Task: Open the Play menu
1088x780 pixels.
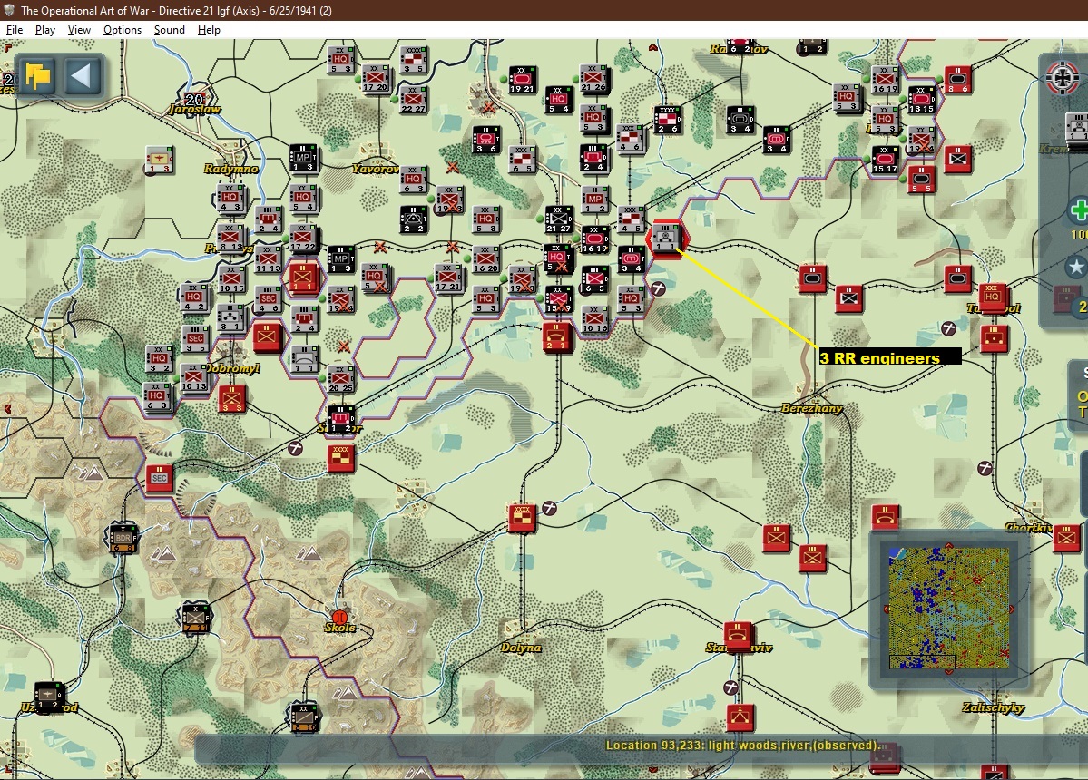Action: point(45,30)
